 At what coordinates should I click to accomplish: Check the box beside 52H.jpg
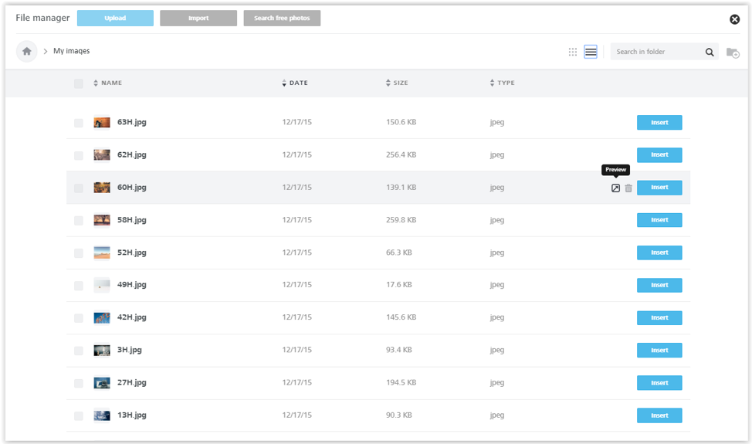click(79, 253)
